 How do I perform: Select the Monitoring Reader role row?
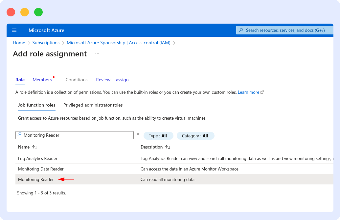point(36,179)
